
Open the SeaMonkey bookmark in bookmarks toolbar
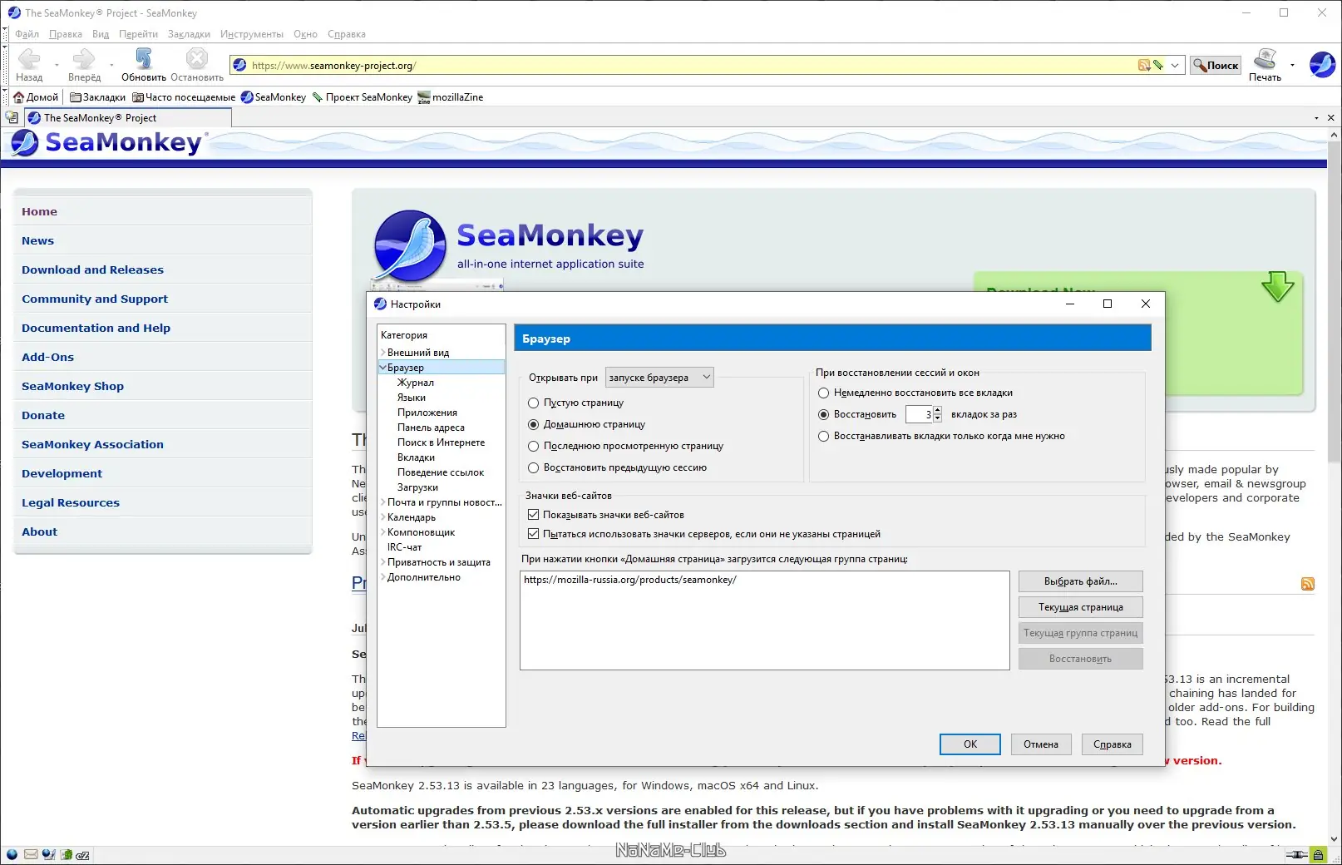274,97
